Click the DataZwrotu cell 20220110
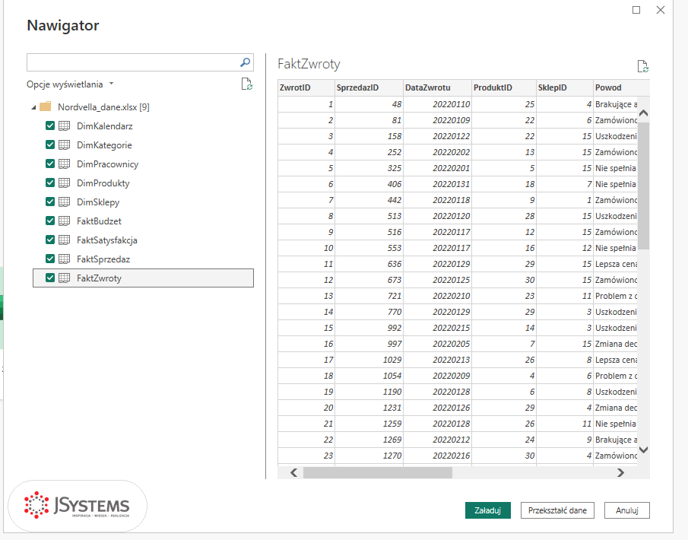Image resolution: width=688 pixels, height=540 pixels. pyautogui.click(x=437, y=104)
